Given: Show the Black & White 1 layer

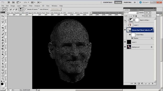Looking at the screenshot, I should point(125,20).
